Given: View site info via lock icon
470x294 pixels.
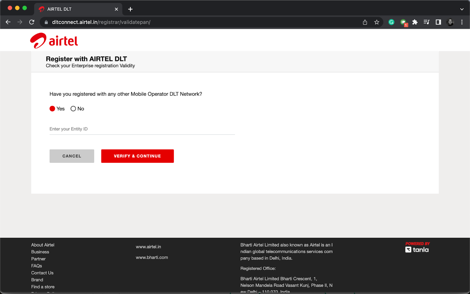Looking at the screenshot, I should pos(46,22).
